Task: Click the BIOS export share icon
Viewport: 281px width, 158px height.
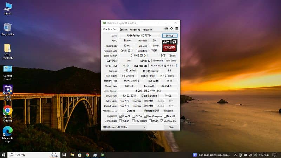Action: point(163,55)
